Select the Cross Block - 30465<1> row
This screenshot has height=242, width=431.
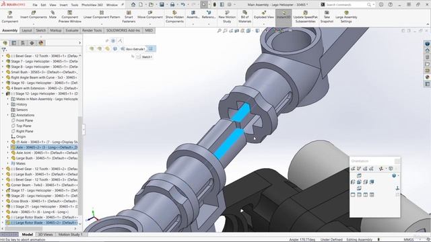[42, 201]
